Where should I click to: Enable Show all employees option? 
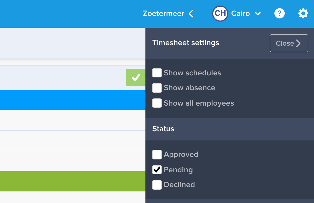click(x=157, y=103)
